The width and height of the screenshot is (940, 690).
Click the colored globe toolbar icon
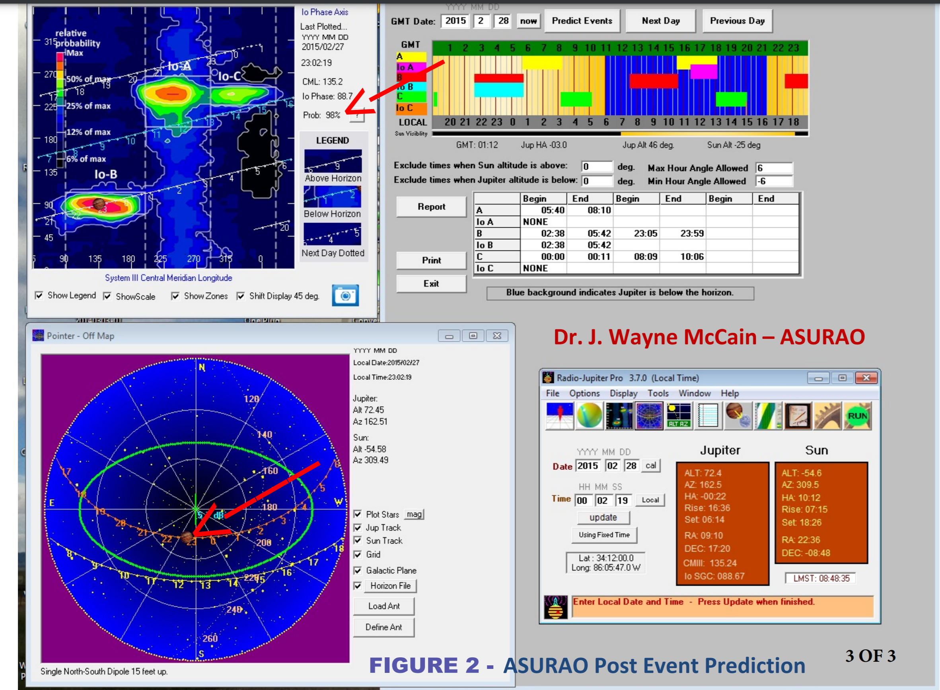(x=590, y=416)
